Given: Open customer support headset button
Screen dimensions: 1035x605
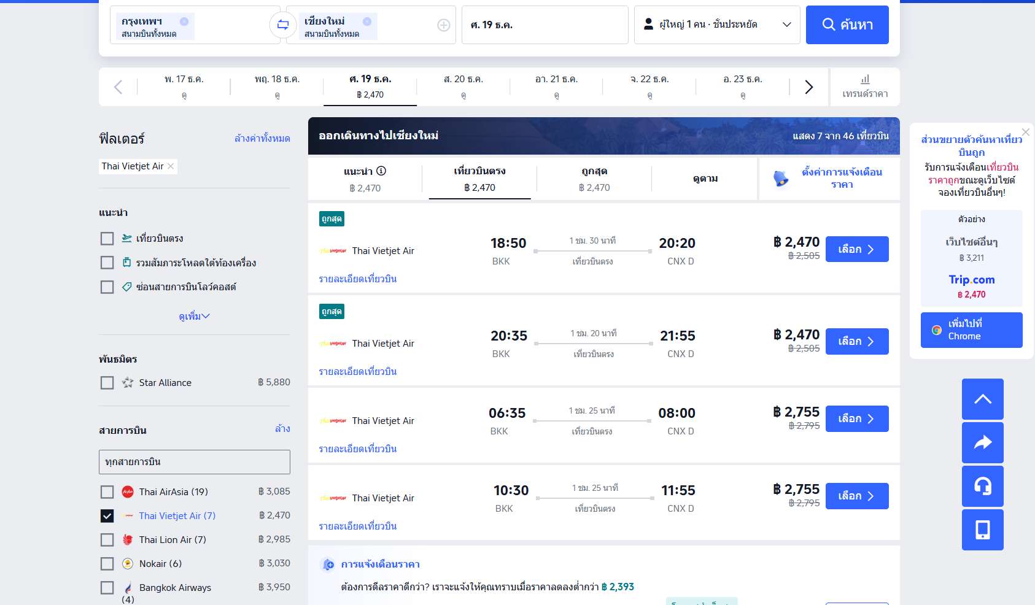Looking at the screenshot, I should [x=982, y=486].
